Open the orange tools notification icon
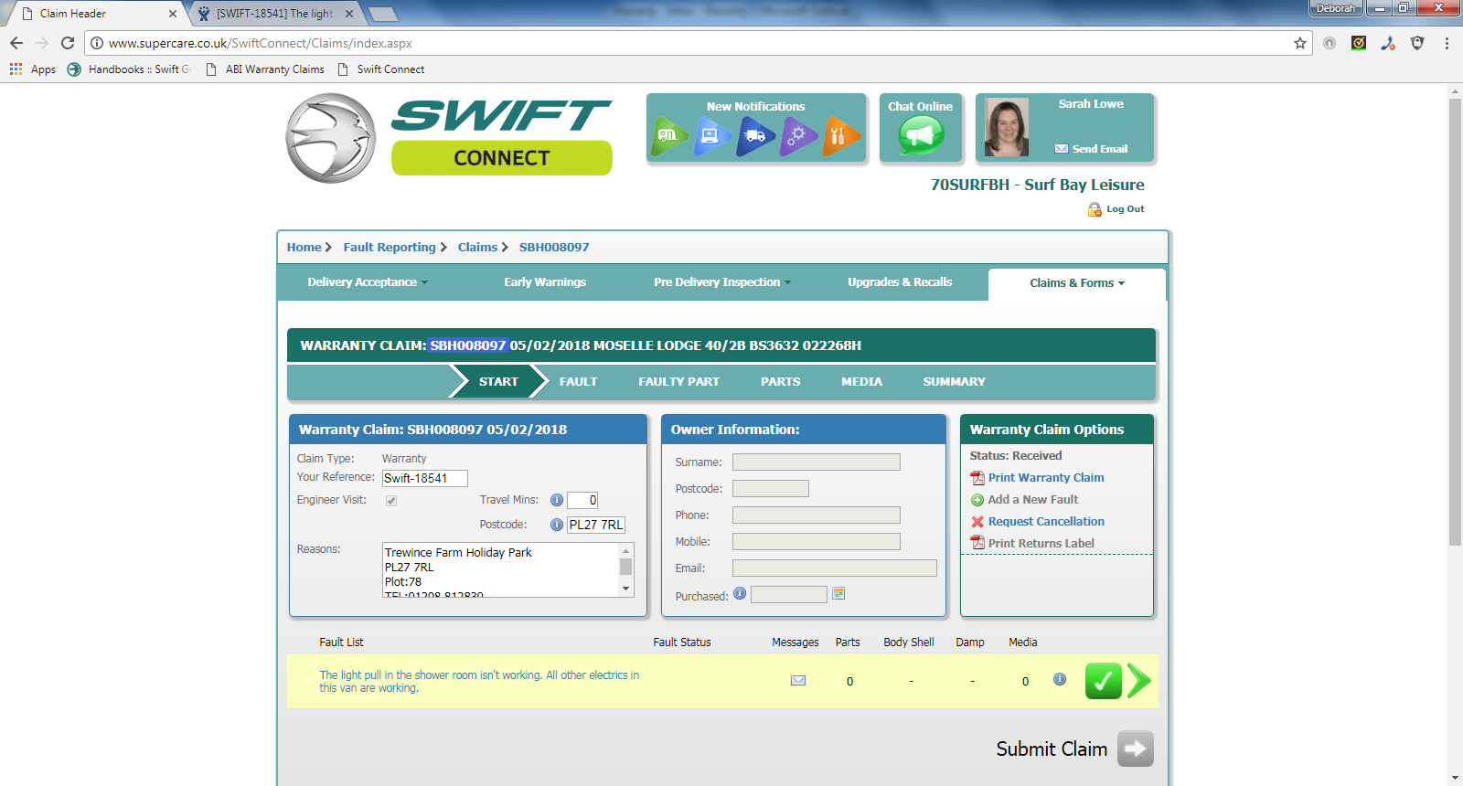This screenshot has height=786, width=1463. tap(839, 136)
